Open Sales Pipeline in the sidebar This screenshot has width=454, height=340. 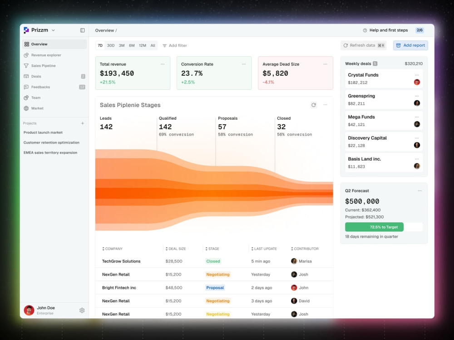(54, 66)
